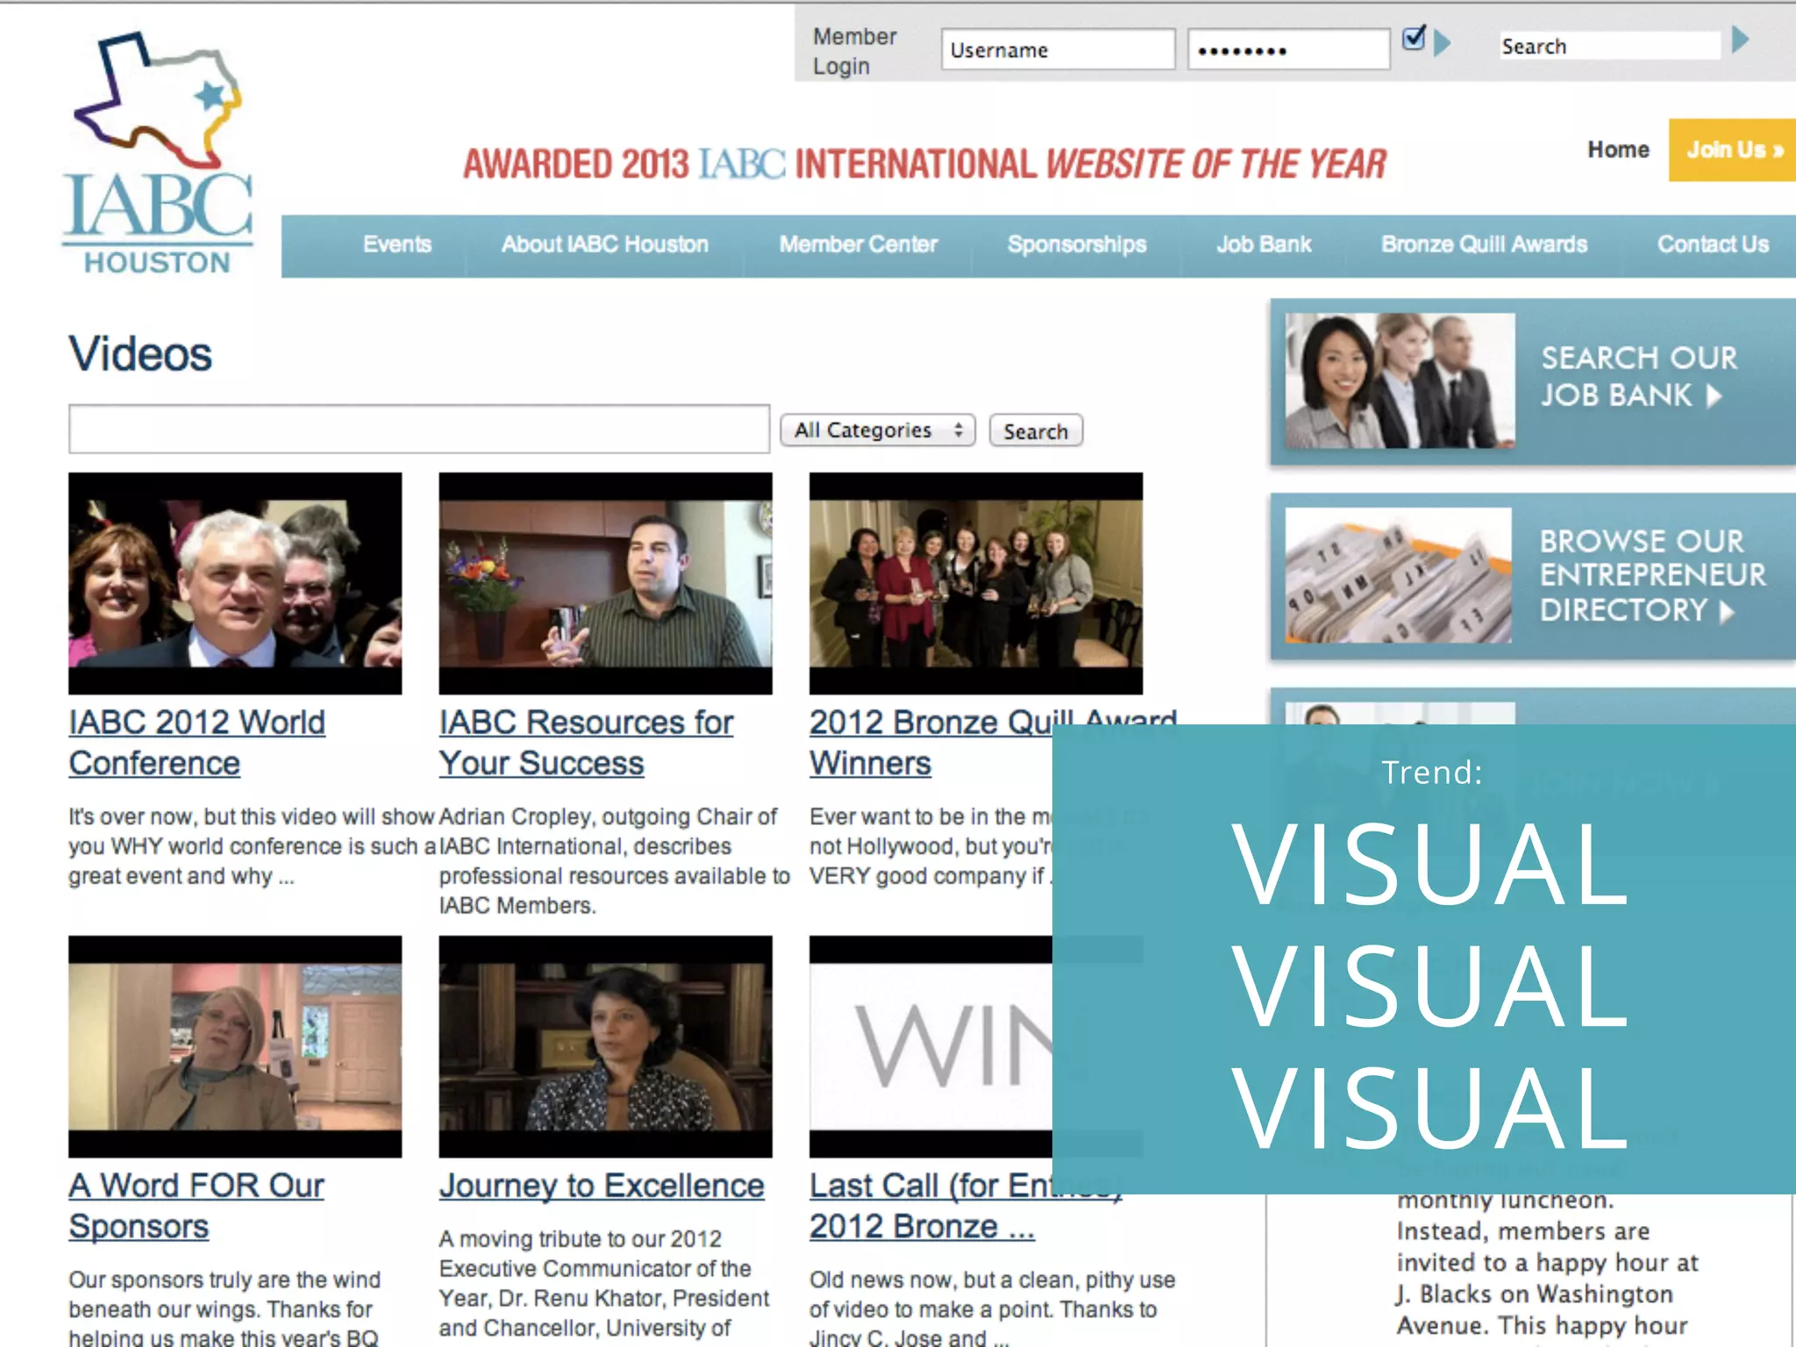Click into the Username field
Viewport: 1796px width, 1347px height.
pos(1057,50)
